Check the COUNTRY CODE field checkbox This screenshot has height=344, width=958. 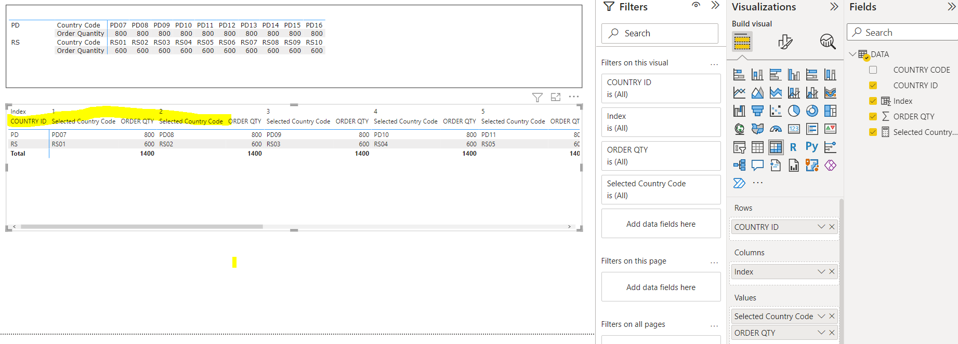pos(873,70)
